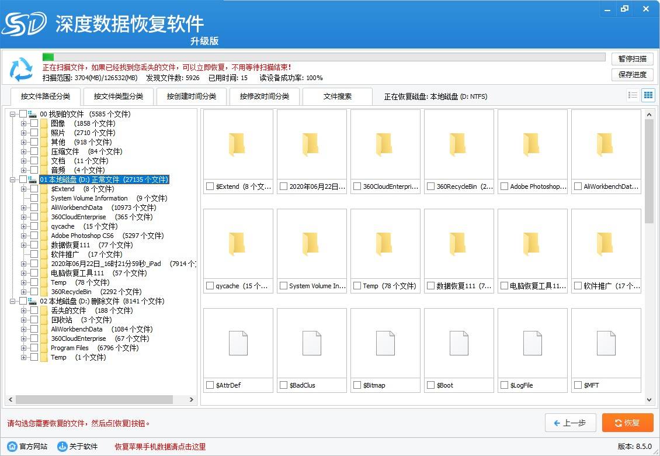Viewport: 660px width, 456px height.
Task: Click the scan progress bar
Action: (x=321, y=57)
